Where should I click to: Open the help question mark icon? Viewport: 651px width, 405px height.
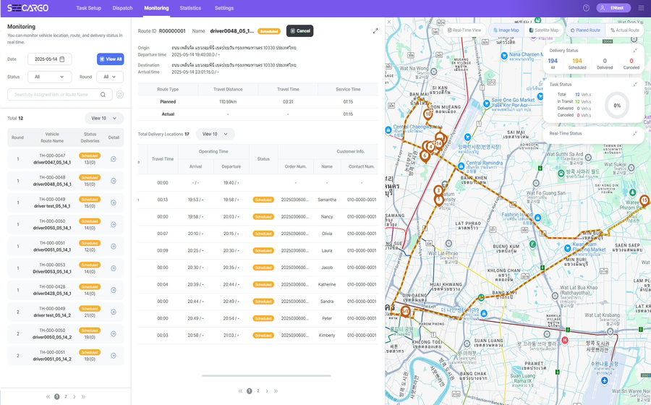[586, 8]
